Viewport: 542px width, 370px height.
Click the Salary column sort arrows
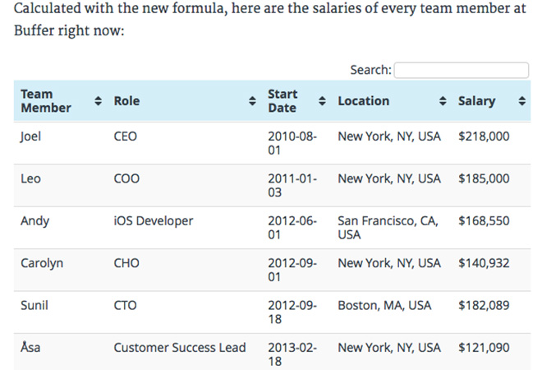pyautogui.click(x=522, y=101)
